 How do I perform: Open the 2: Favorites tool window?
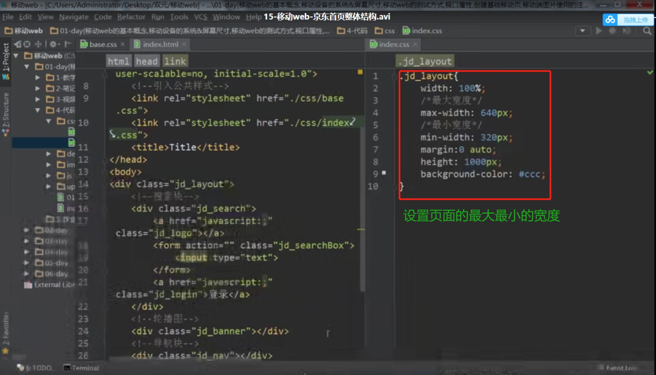tap(6, 328)
